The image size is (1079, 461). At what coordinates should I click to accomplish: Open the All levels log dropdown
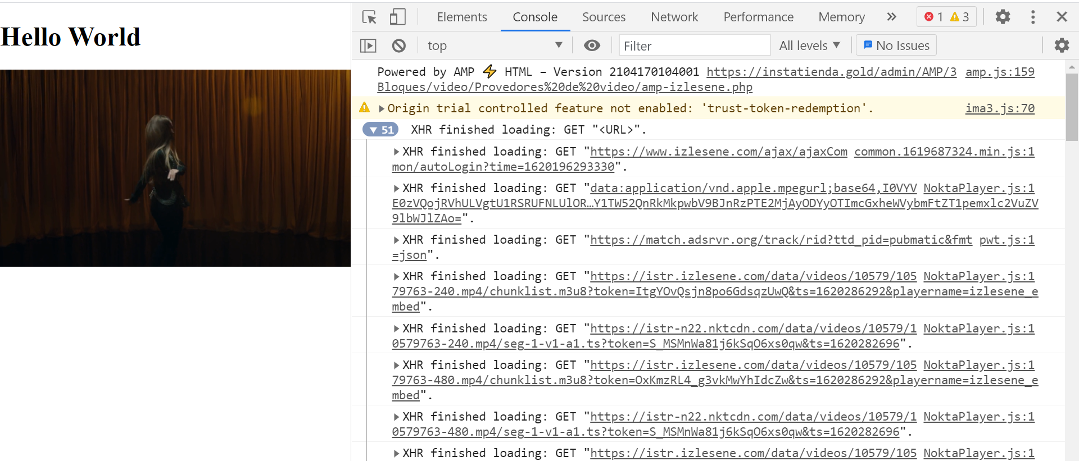coord(809,45)
